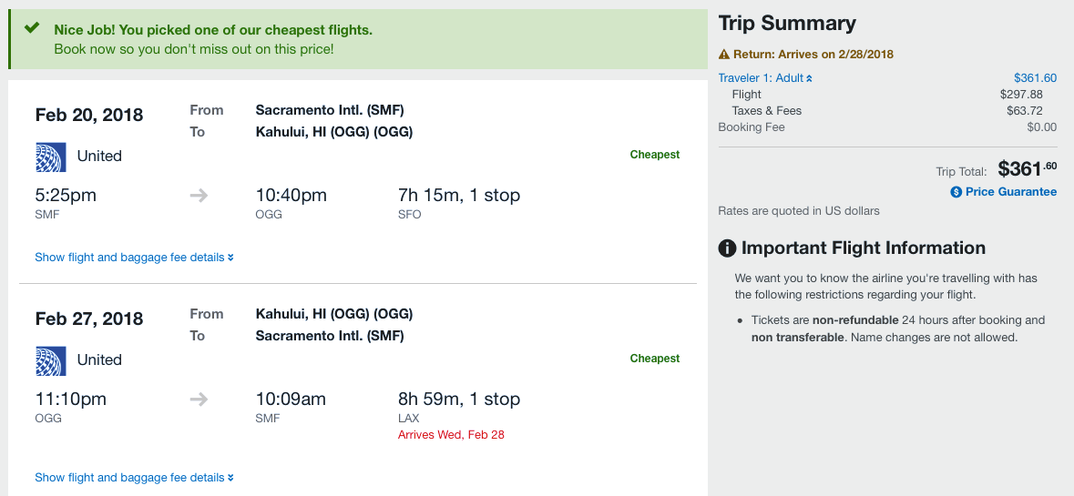1074x496 pixels.
Task: Click the Price Guarantee dollar icon
Action: point(956,192)
